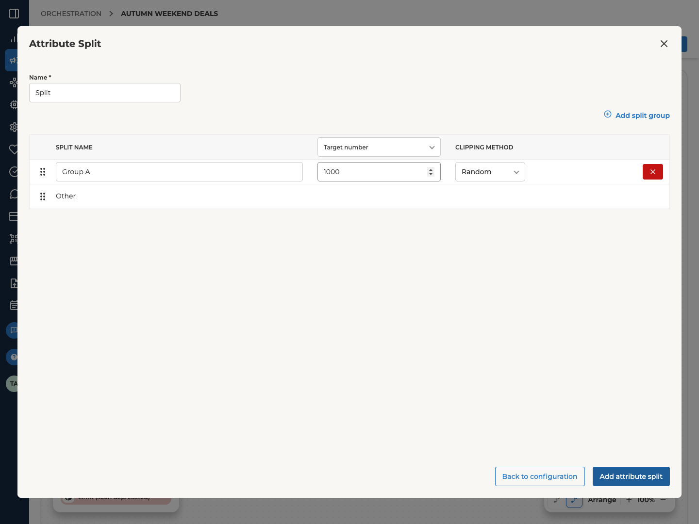Decrement the Group A target number

(431, 174)
